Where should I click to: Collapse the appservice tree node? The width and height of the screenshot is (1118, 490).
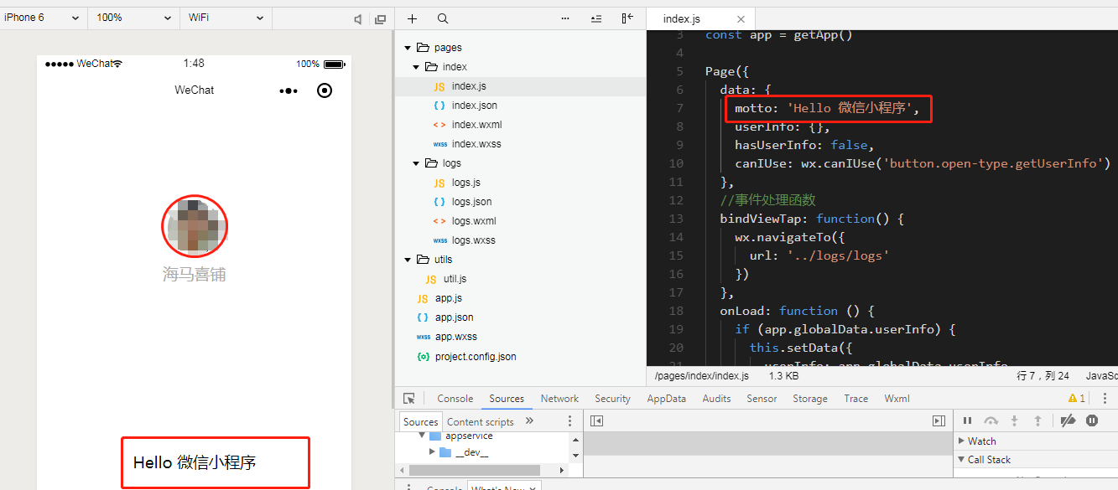[x=423, y=436]
